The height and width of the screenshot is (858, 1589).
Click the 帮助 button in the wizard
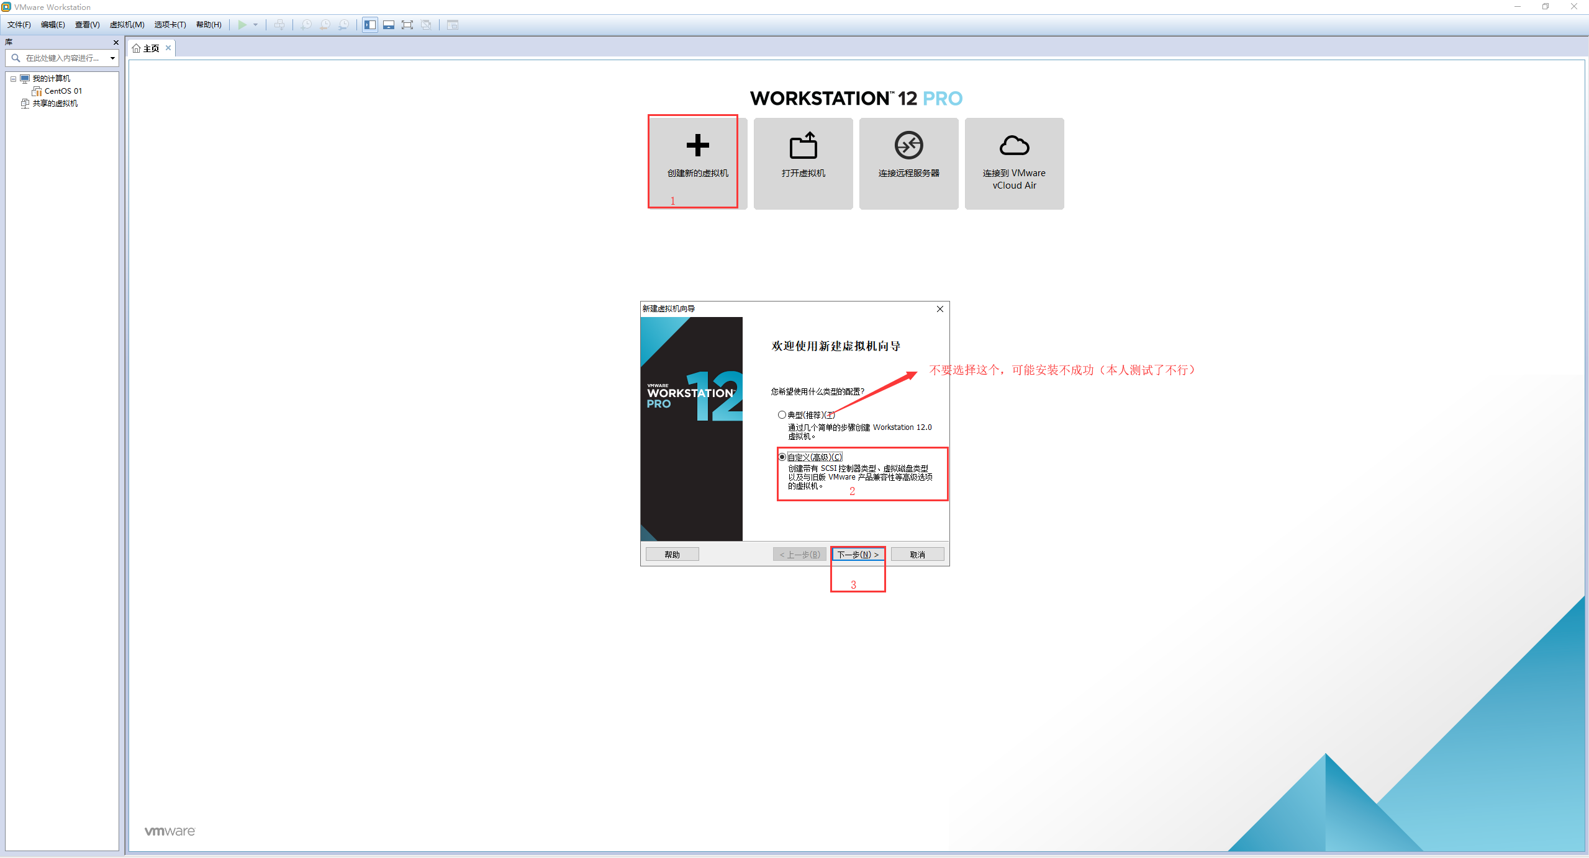coord(671,554)
